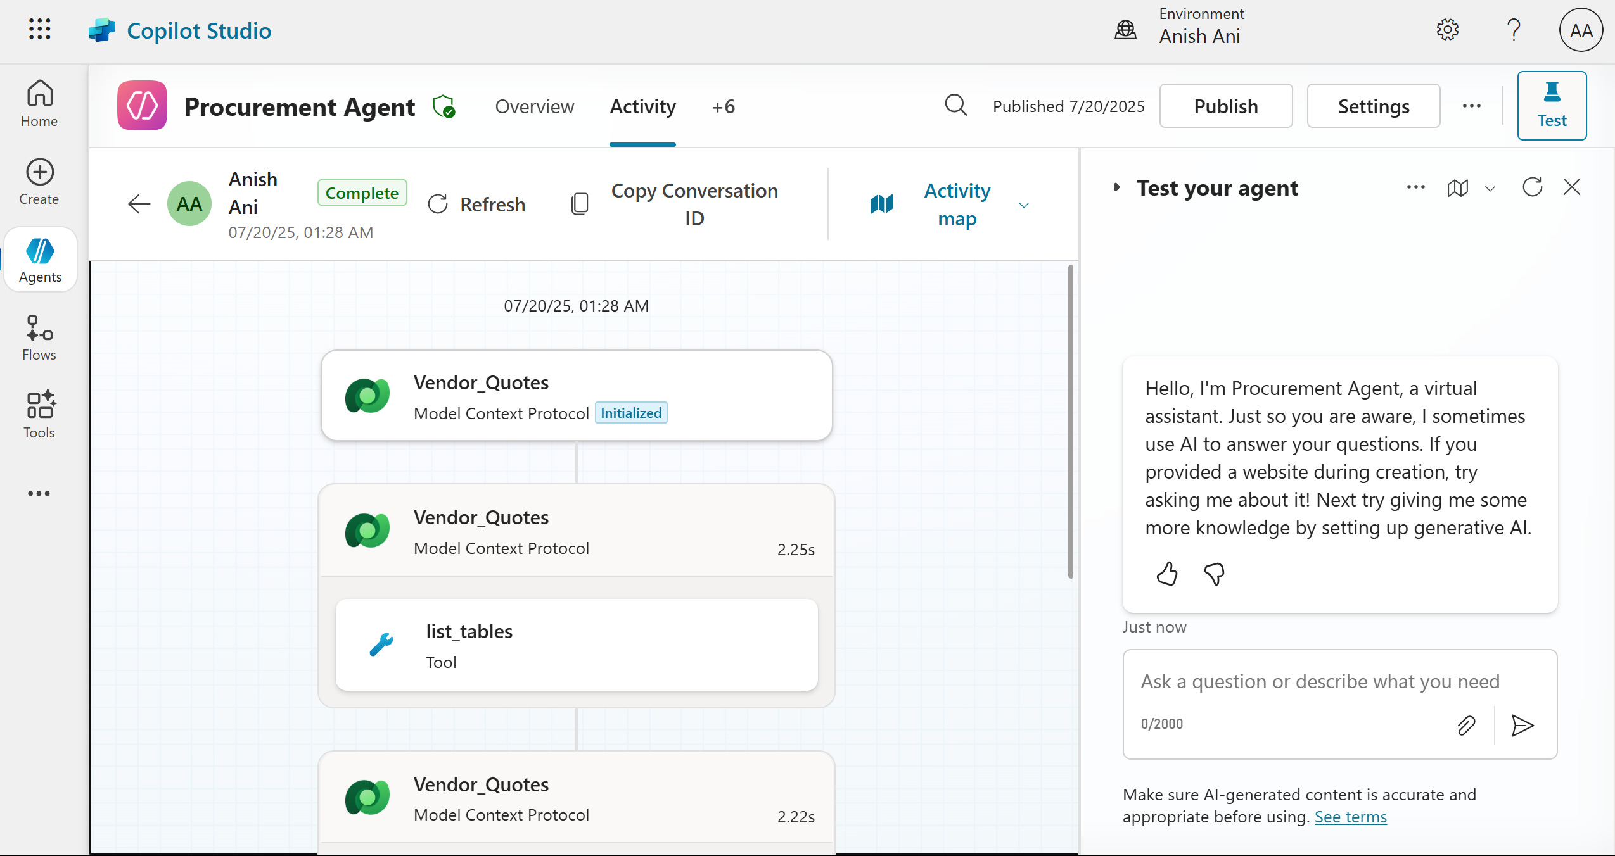Click the thumbs up feedback icon
The image size is (1615, 856).
point(1166,574)
